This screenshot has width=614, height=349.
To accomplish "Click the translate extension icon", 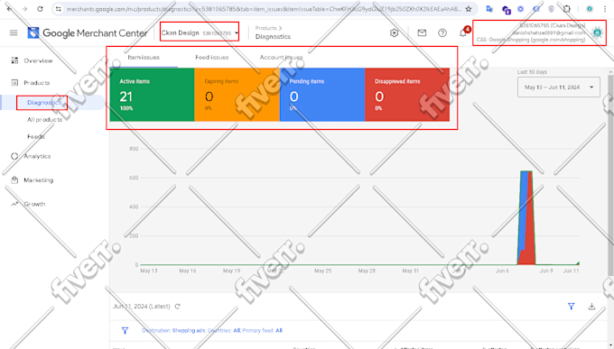I will (x=489, y=9).
